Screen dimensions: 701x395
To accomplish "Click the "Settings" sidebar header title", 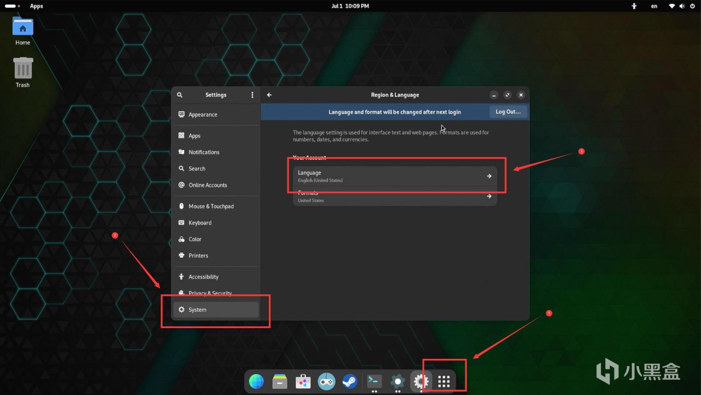I will (216, 95).
